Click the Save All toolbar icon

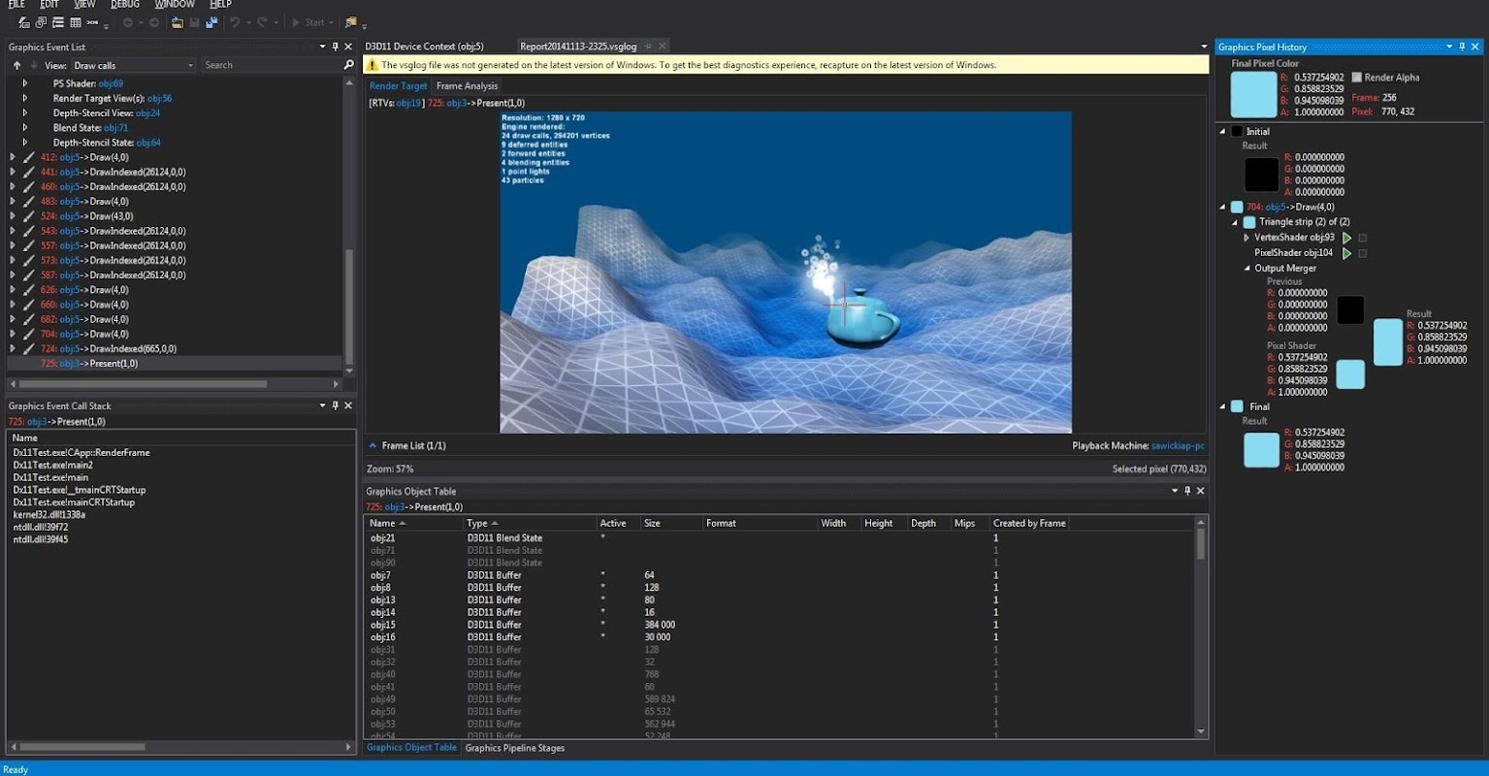[x=211, y=22]
